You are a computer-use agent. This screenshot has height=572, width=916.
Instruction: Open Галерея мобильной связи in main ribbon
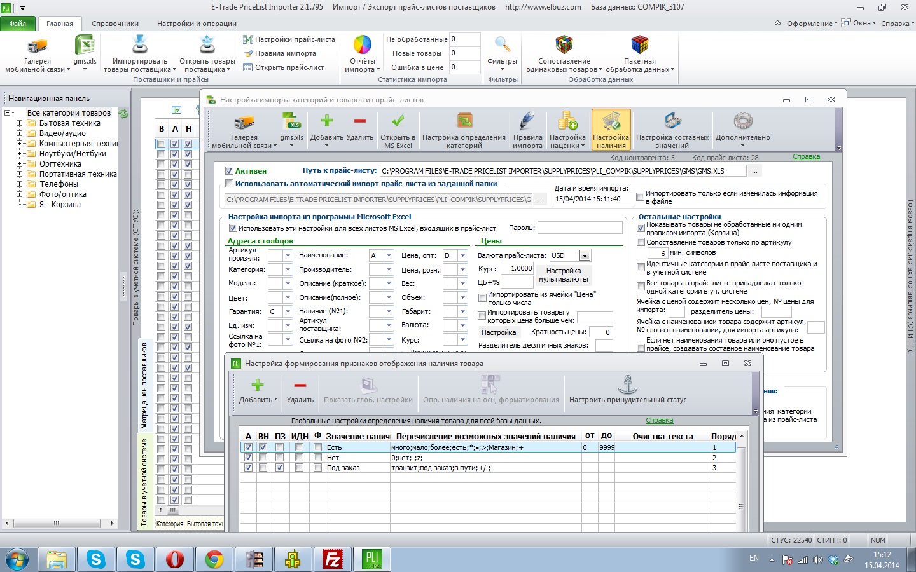[38, 55]
